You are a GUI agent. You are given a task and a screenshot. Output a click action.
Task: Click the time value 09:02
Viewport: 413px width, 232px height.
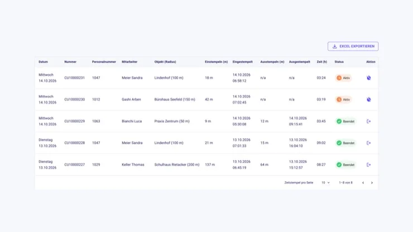click(321, 143)
